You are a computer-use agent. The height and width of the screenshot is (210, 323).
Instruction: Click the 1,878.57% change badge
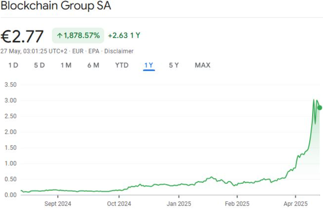(78, 36)
